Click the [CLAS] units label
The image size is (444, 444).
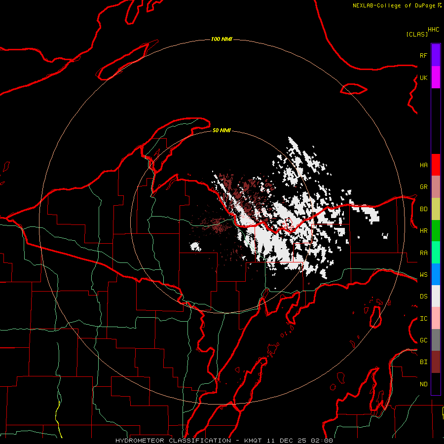[x=417, y=34]
